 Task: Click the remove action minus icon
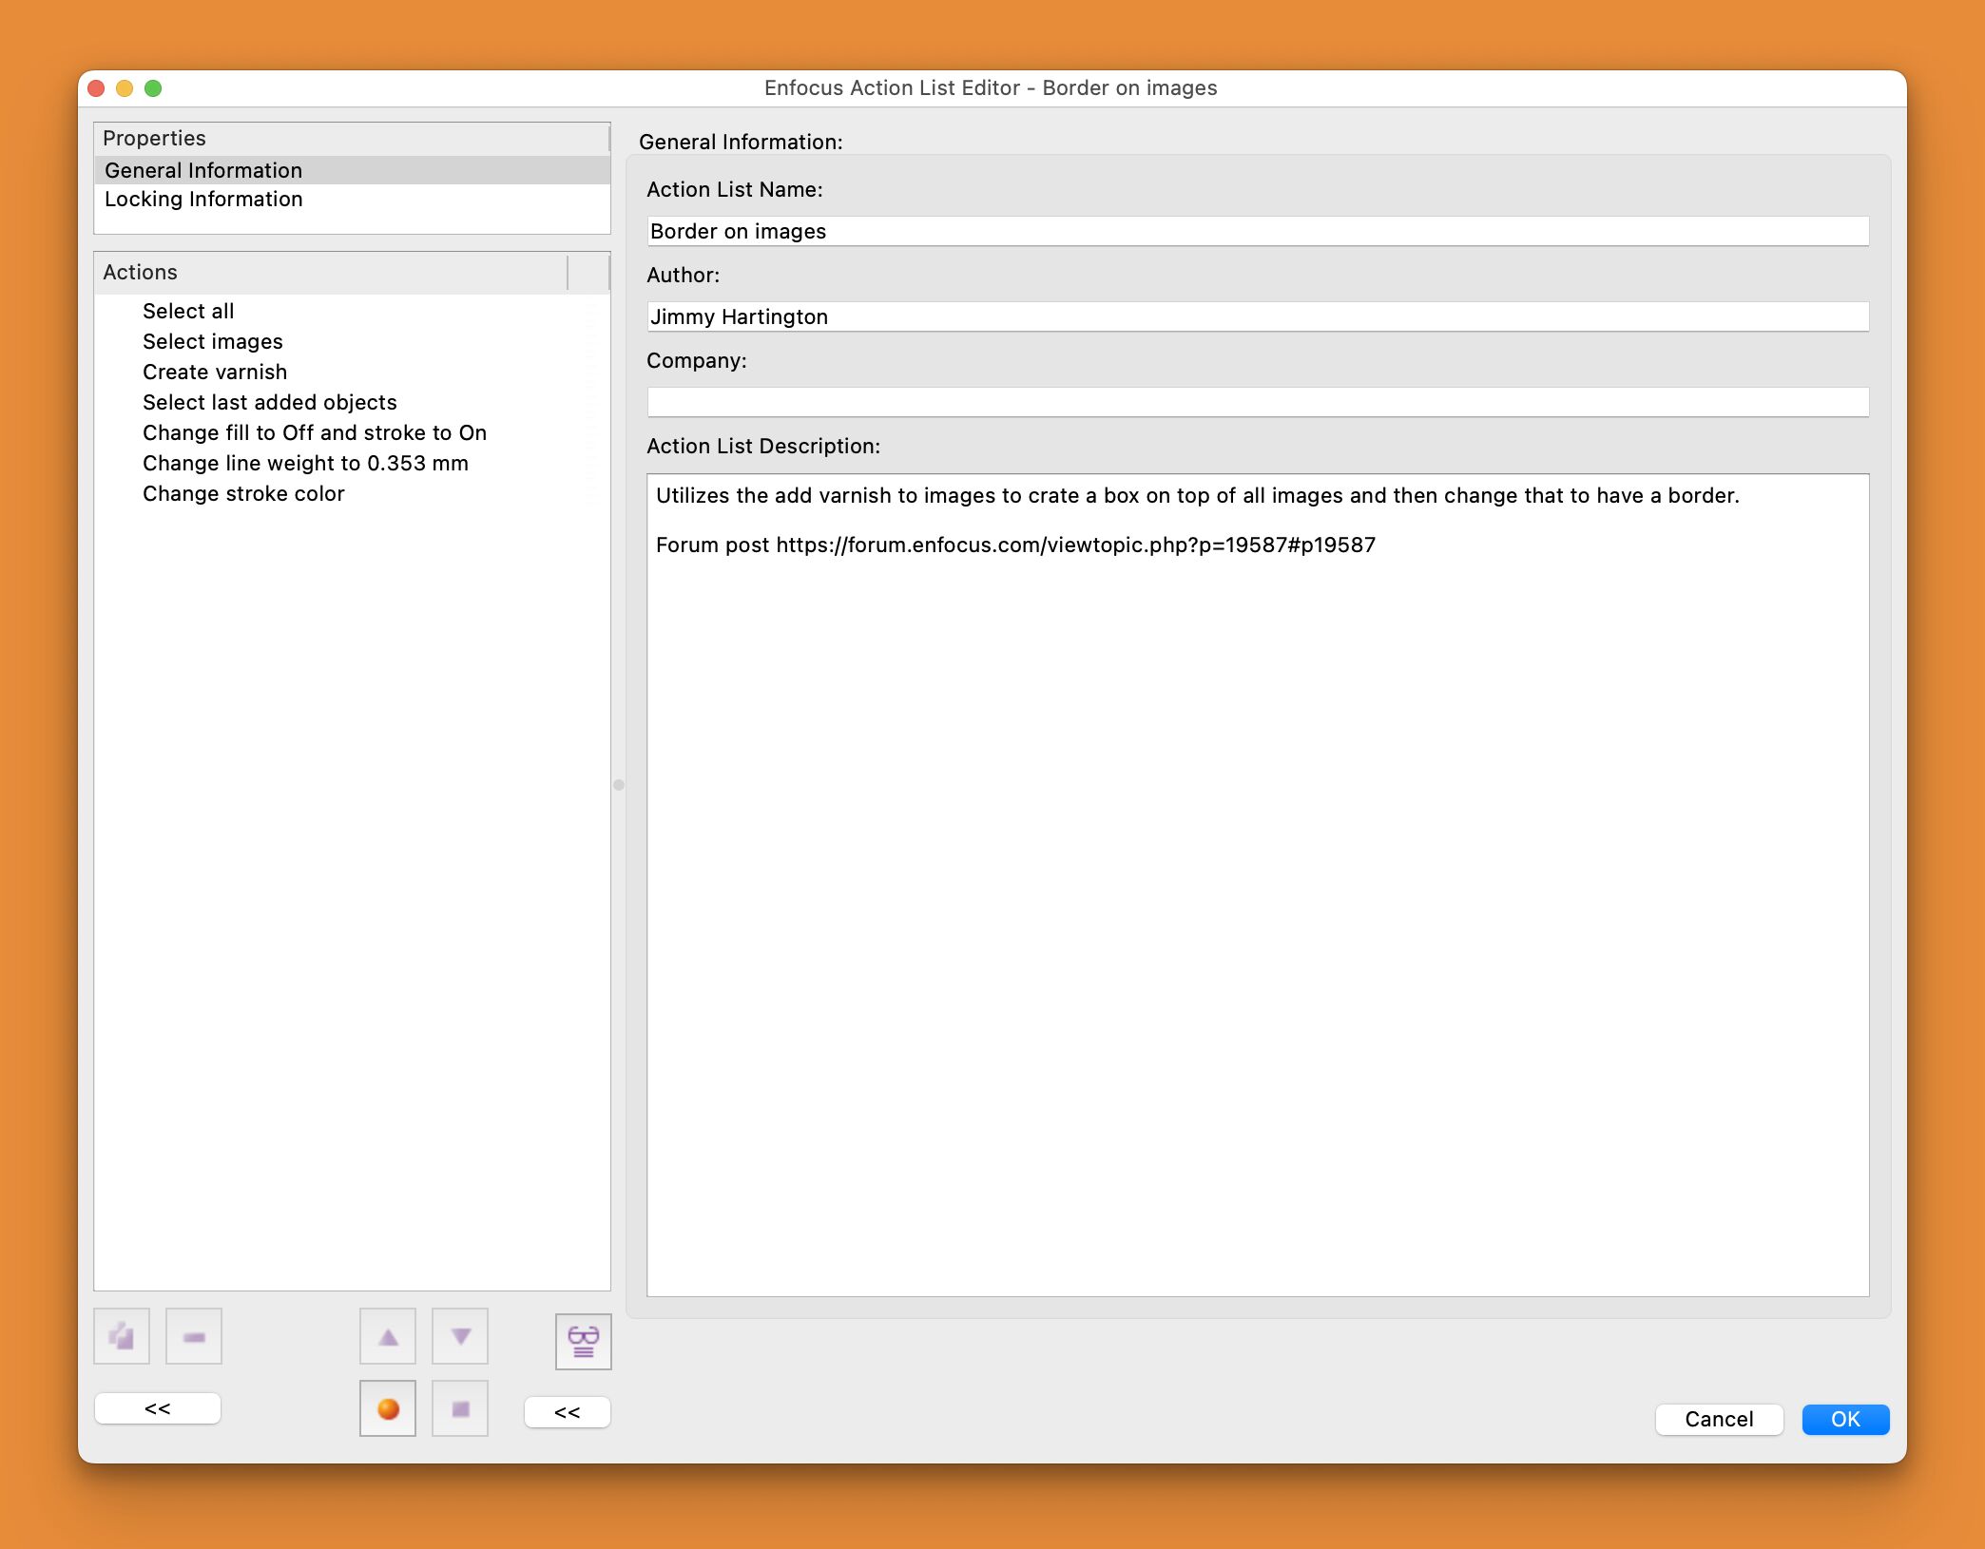point(193,1336)
